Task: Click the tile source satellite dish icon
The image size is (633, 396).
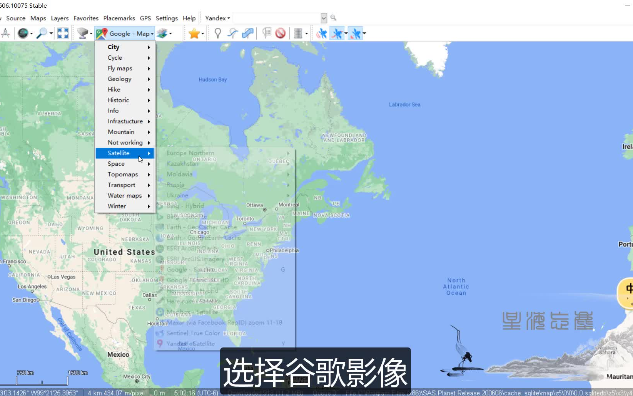Action: click(x=82, y=34)
